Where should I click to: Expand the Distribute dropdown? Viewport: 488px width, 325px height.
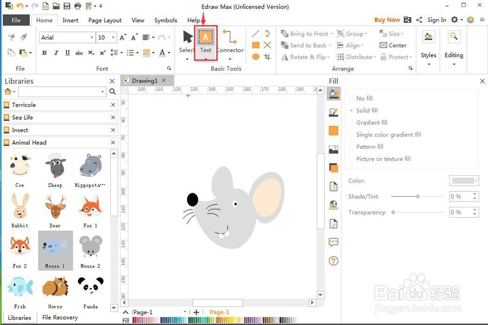(375, 57)
